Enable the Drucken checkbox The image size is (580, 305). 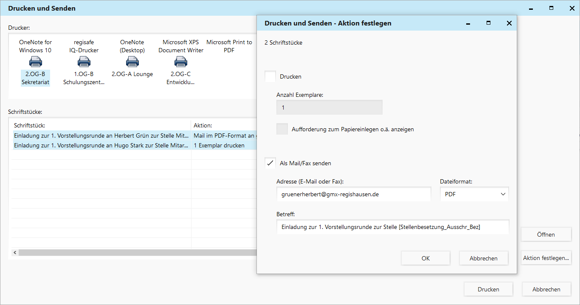(270, 76)
